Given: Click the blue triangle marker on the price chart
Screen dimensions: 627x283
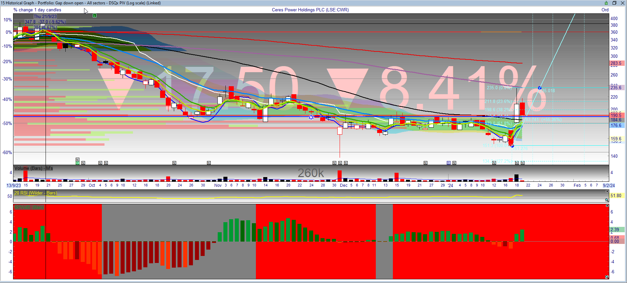Looking at the screenshot, I should pos(311,117).
